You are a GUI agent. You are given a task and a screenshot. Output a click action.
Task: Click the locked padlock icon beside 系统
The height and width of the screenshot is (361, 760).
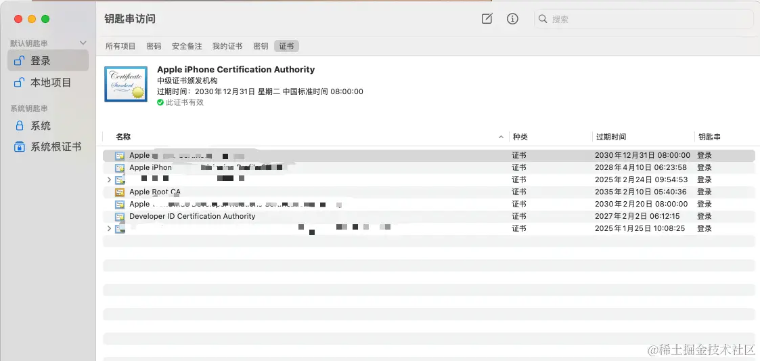(20, 126)
